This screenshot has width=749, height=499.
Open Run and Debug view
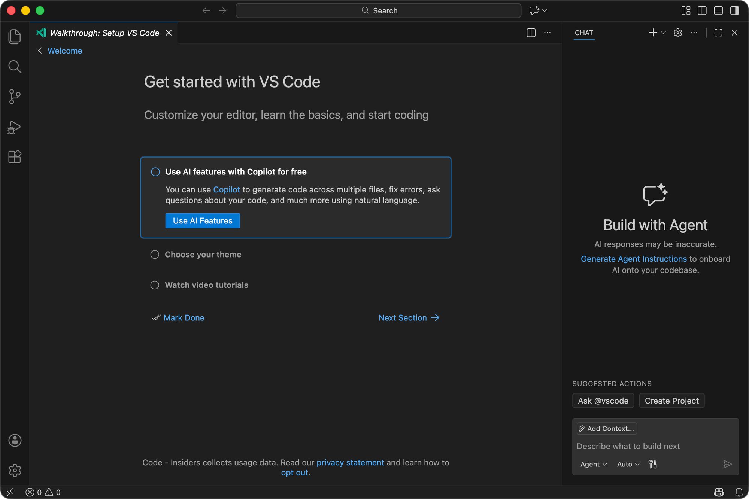click(15, 127)
